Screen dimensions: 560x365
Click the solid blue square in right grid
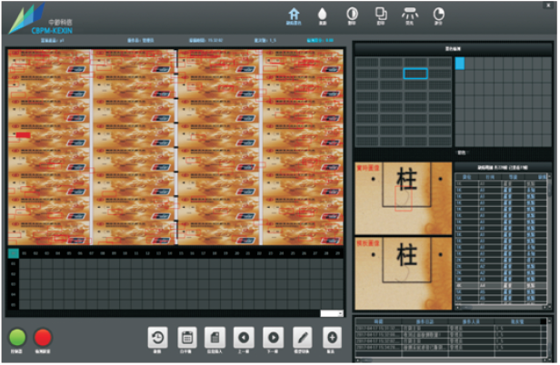(460, 63)
